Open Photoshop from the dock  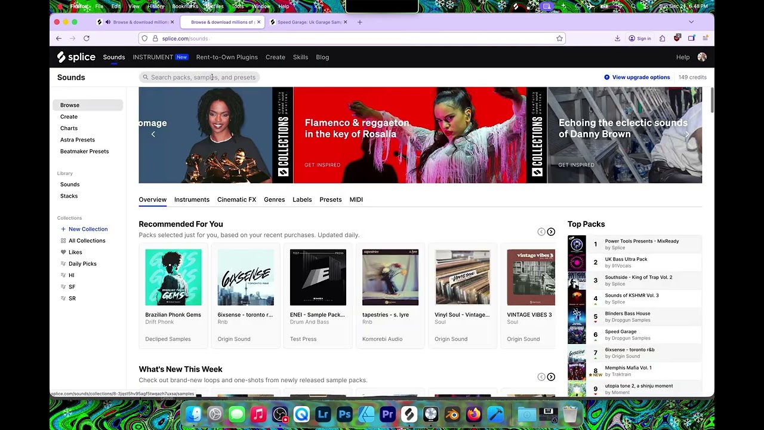[344, 414]
